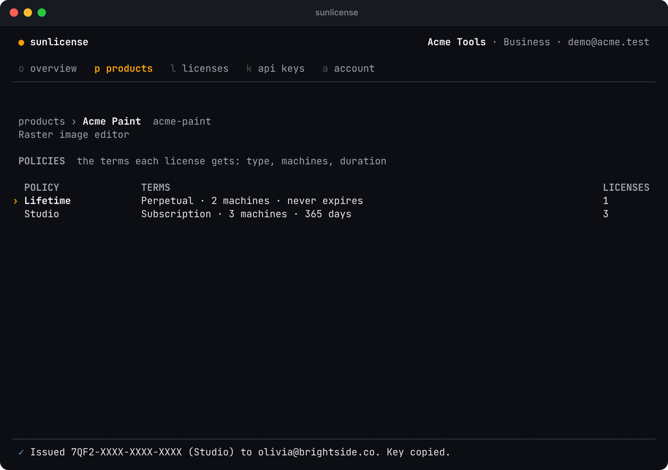Click the acme-paint product slug

[182, 122]
